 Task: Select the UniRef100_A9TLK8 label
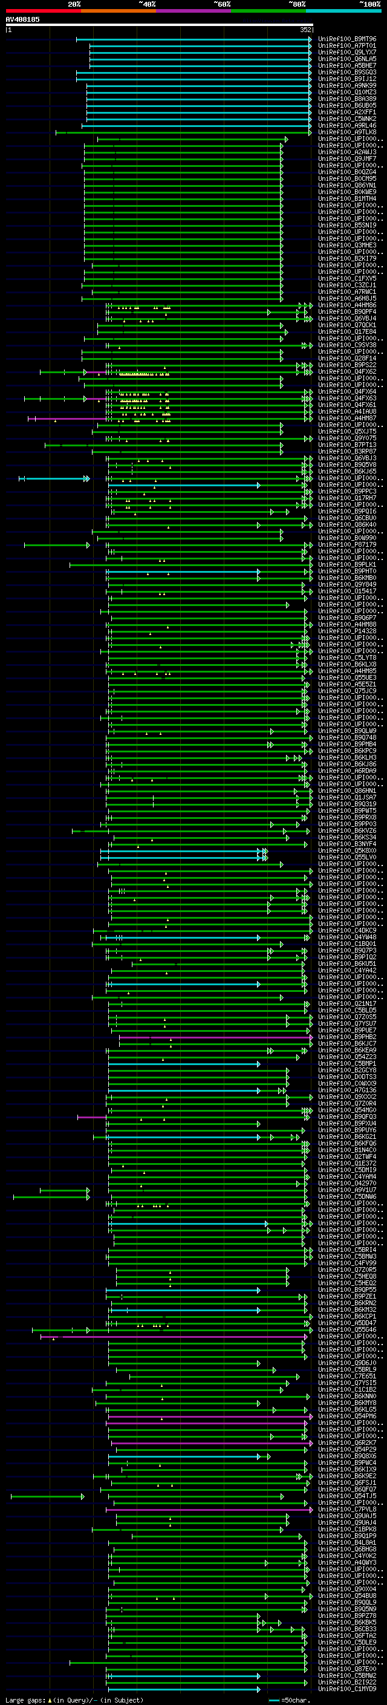346,132
